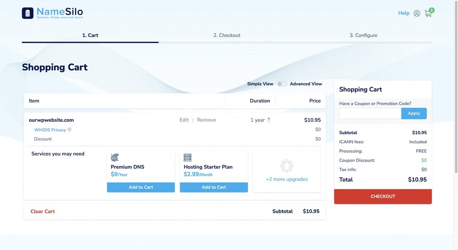Click the Price column header

click(x=315, y=101)
